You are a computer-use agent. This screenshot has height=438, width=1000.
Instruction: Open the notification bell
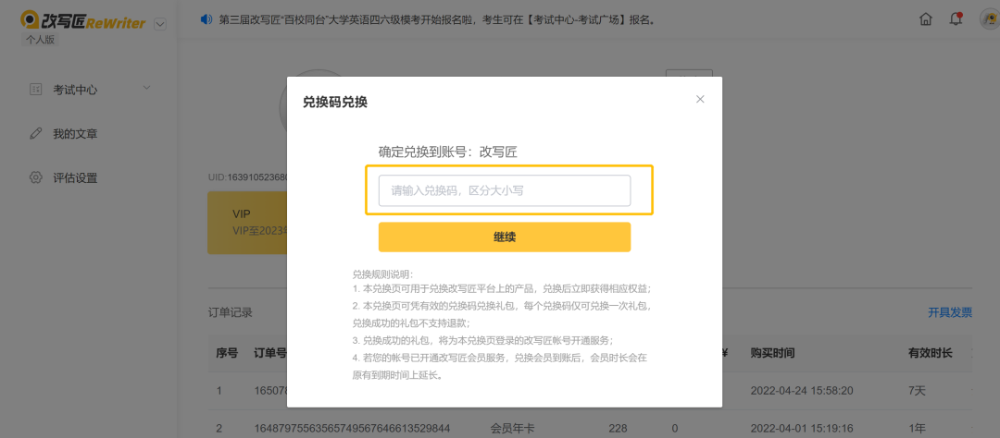pos(956,19)
